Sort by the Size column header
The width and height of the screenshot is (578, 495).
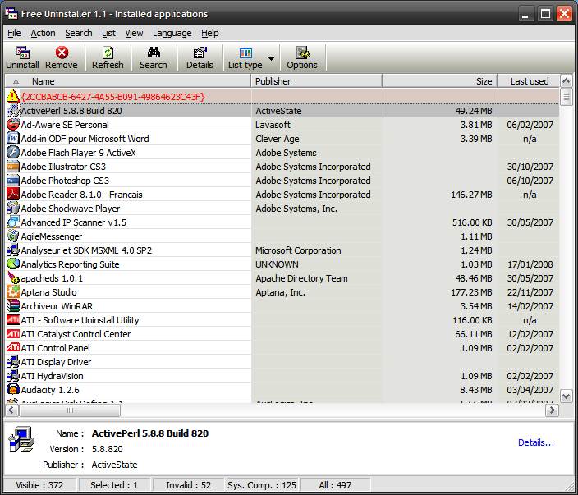click(x=440, y=81)
